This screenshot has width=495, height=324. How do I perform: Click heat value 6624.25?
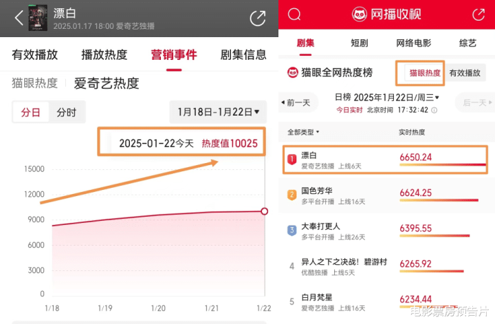click(415, 193)
